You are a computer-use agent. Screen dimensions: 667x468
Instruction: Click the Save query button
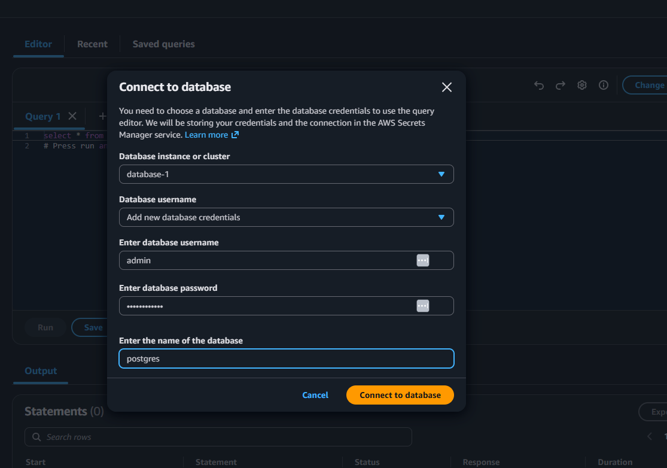tap(90, 327)
